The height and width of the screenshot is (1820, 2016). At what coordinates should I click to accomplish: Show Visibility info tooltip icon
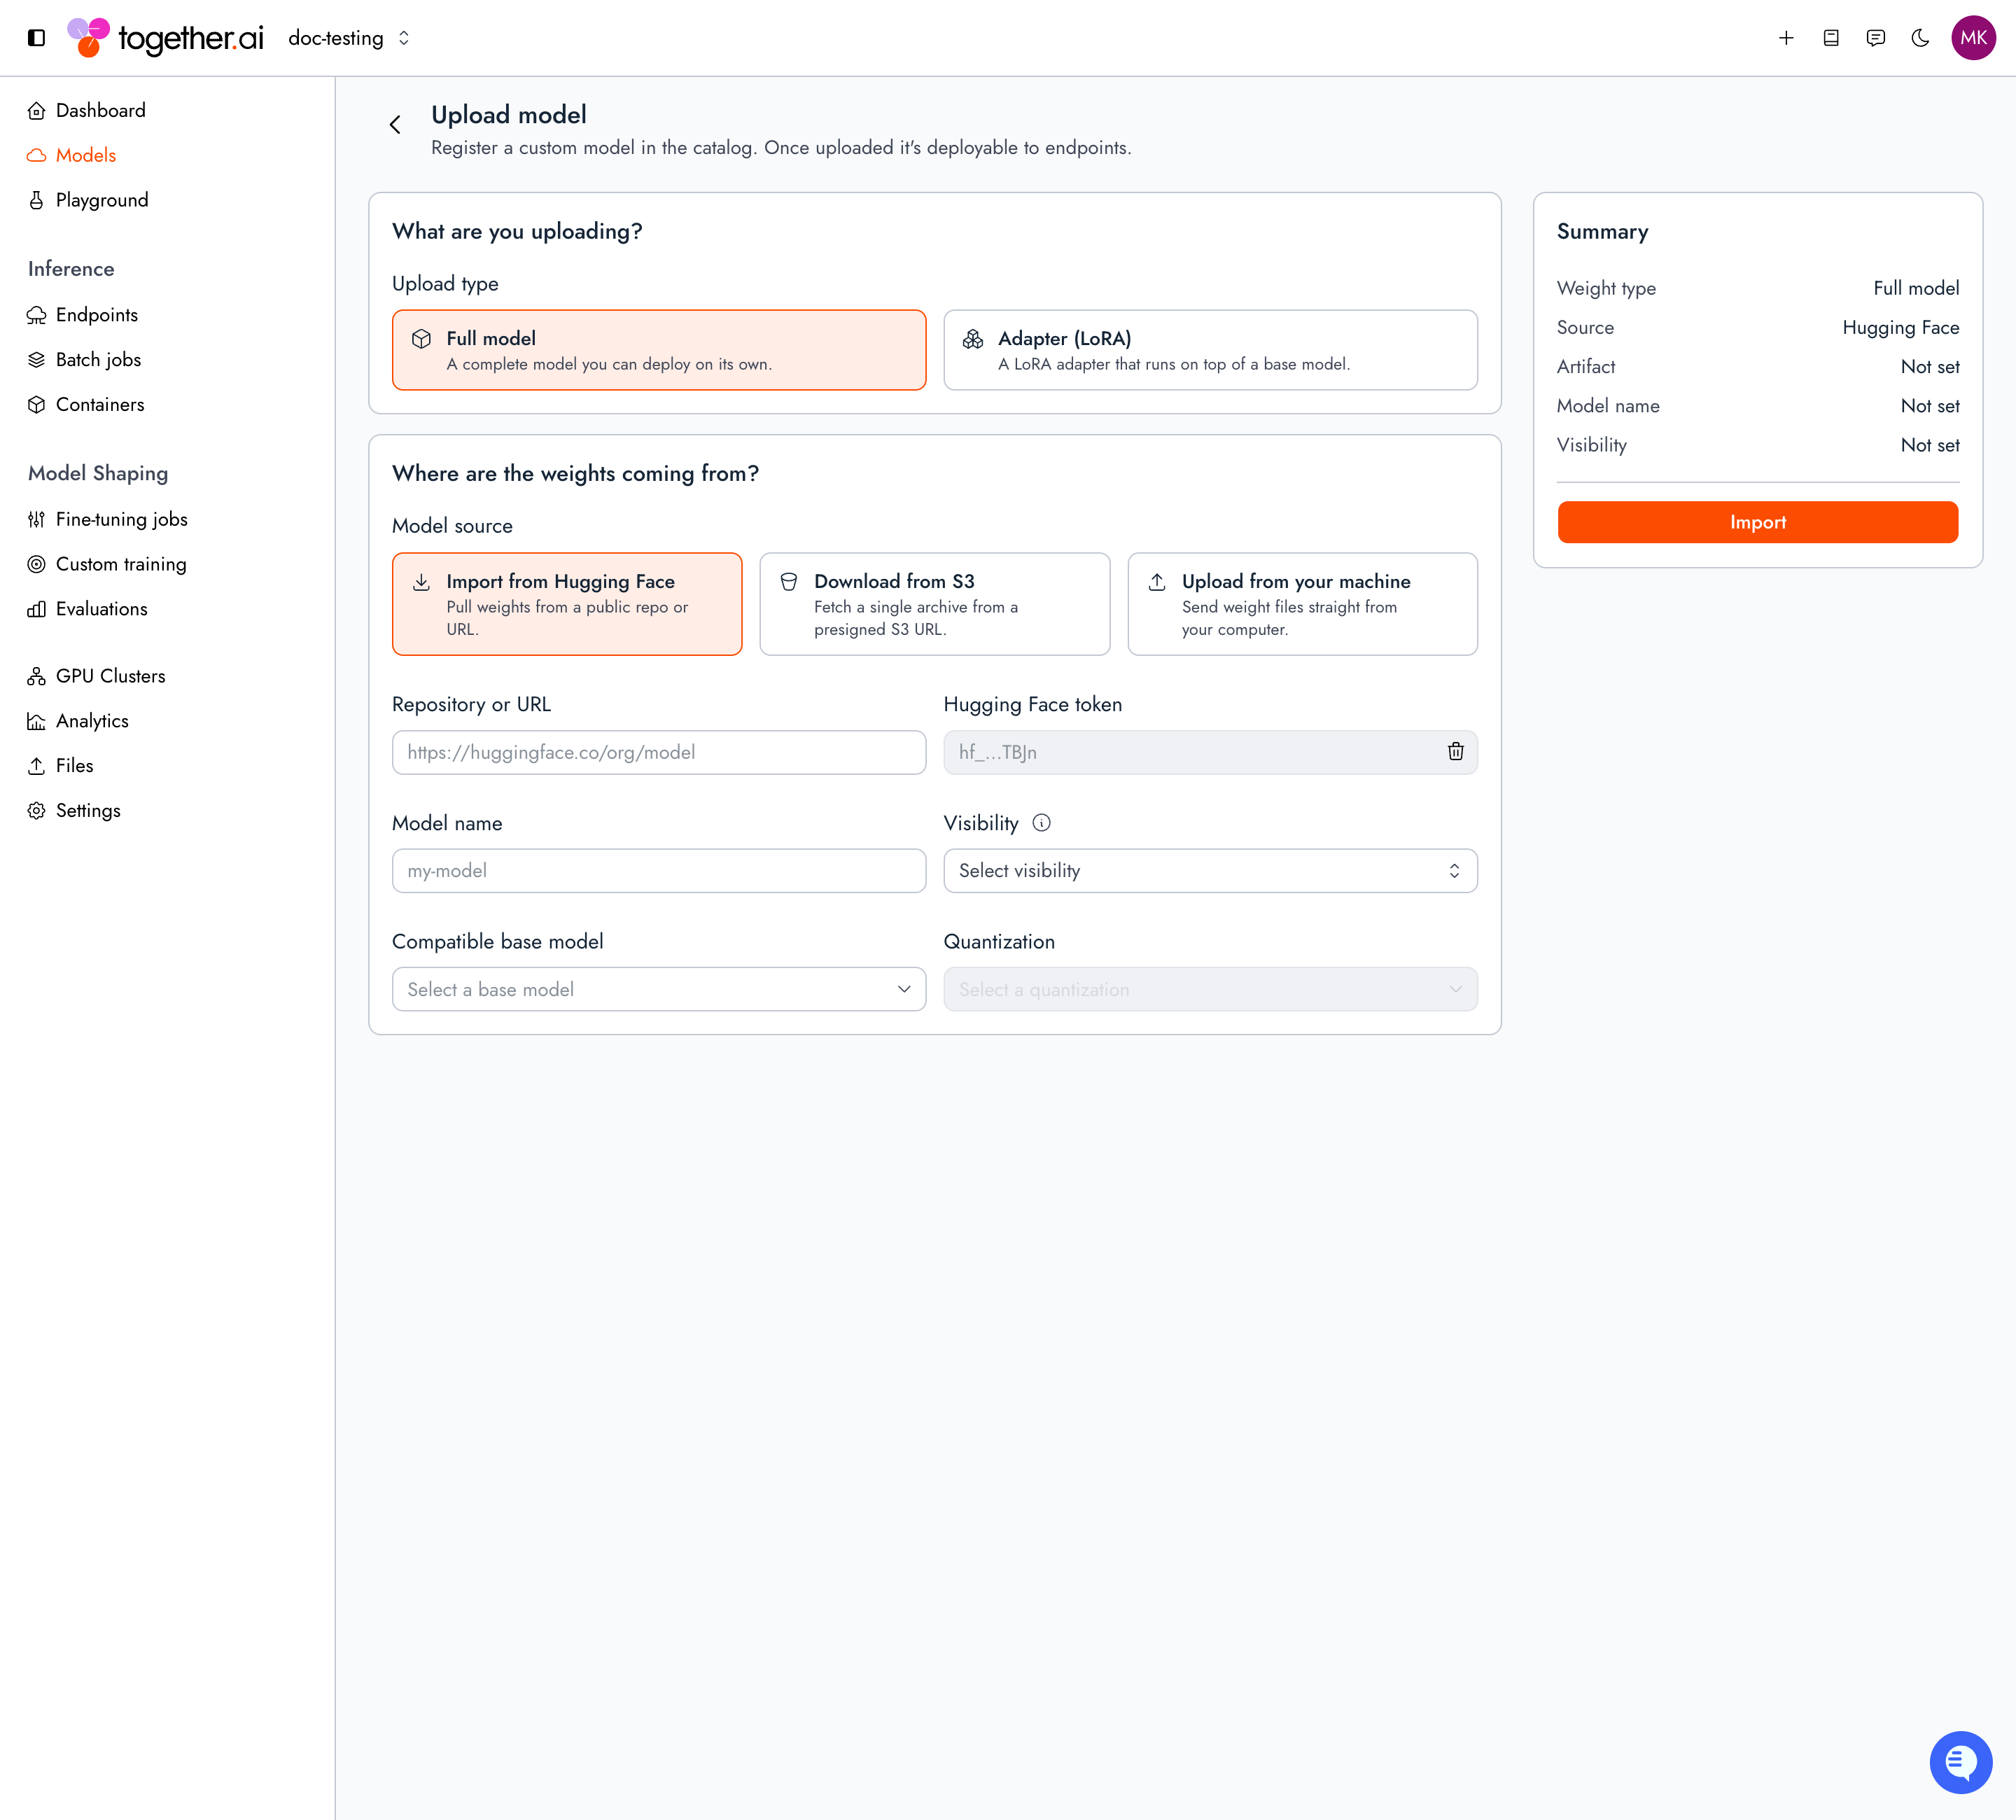tap(1041, 822)
